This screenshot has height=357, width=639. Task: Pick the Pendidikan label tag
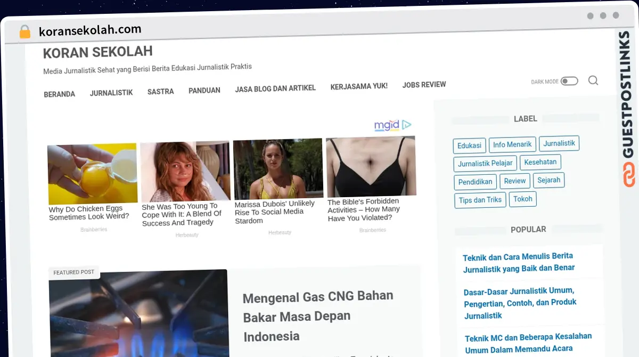475,182
